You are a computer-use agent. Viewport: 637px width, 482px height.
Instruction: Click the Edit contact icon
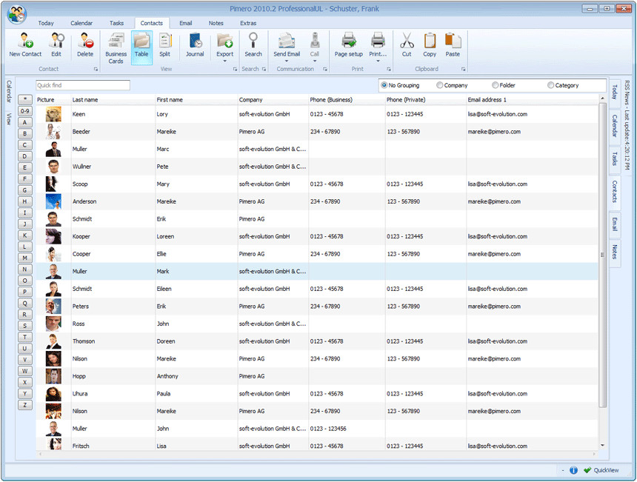tap(56, 41)
